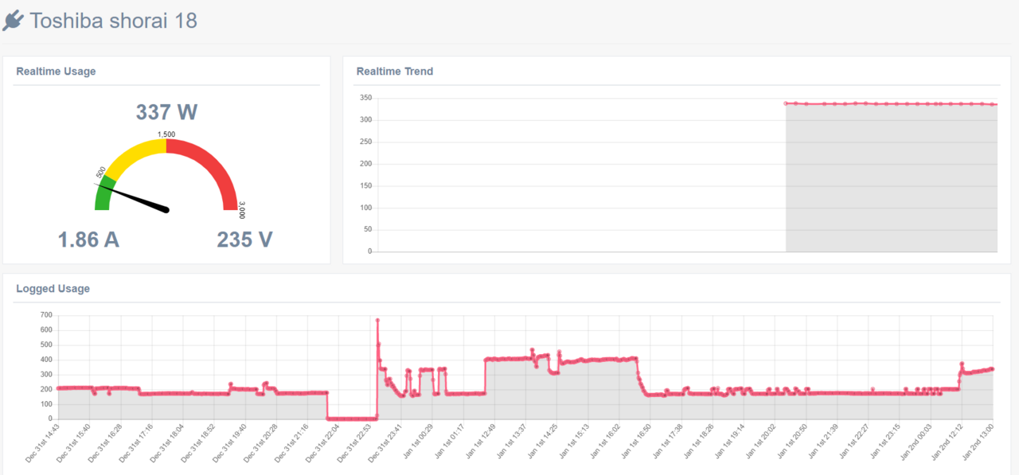Click the 250 label on Realtime Trend axis
1019x475 pixels.
365,142
